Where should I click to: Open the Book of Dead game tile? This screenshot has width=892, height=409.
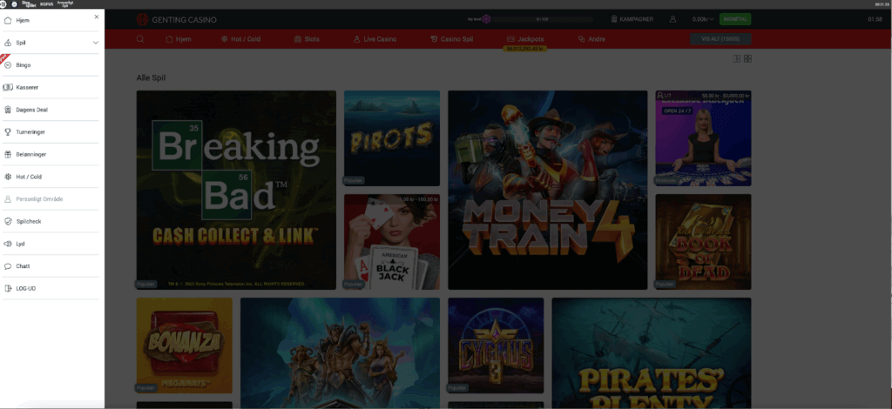point(703,242)
